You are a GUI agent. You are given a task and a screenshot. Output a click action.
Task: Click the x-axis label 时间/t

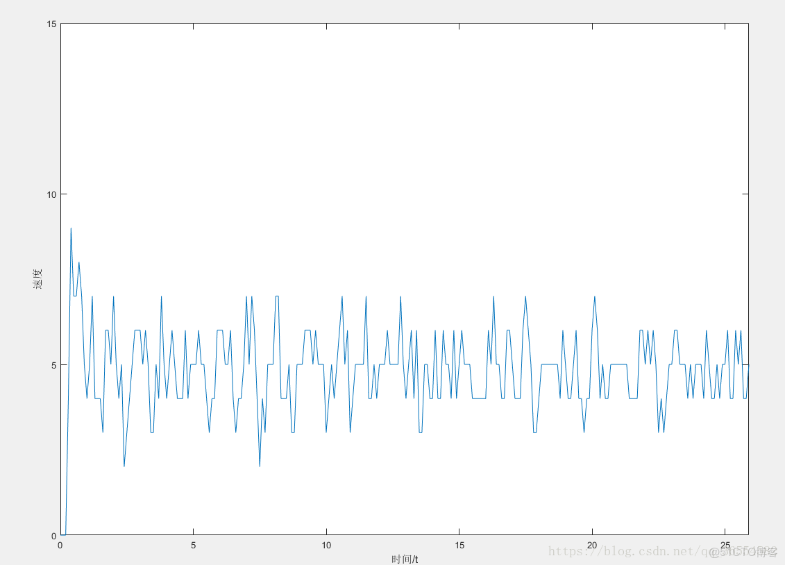405,559
